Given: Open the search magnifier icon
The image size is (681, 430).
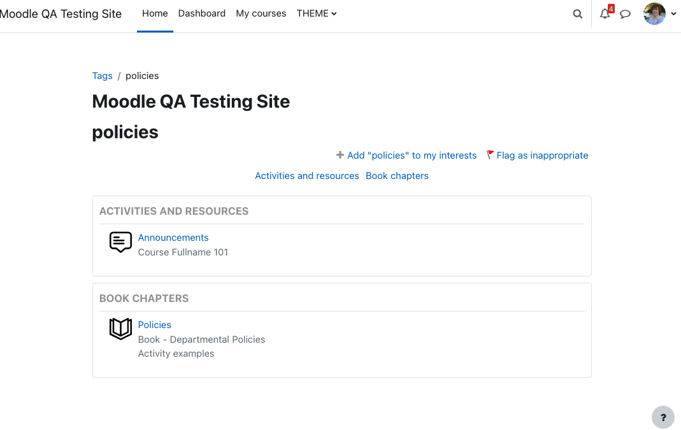Looking at the screenshot, I should [577, 14].
